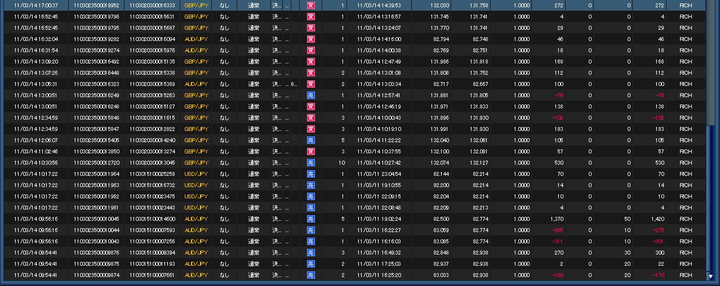This screenshot has height=286, width=720.
Task: Click sell icon in row with order 1103023500009876
Action: coord(310,253)
